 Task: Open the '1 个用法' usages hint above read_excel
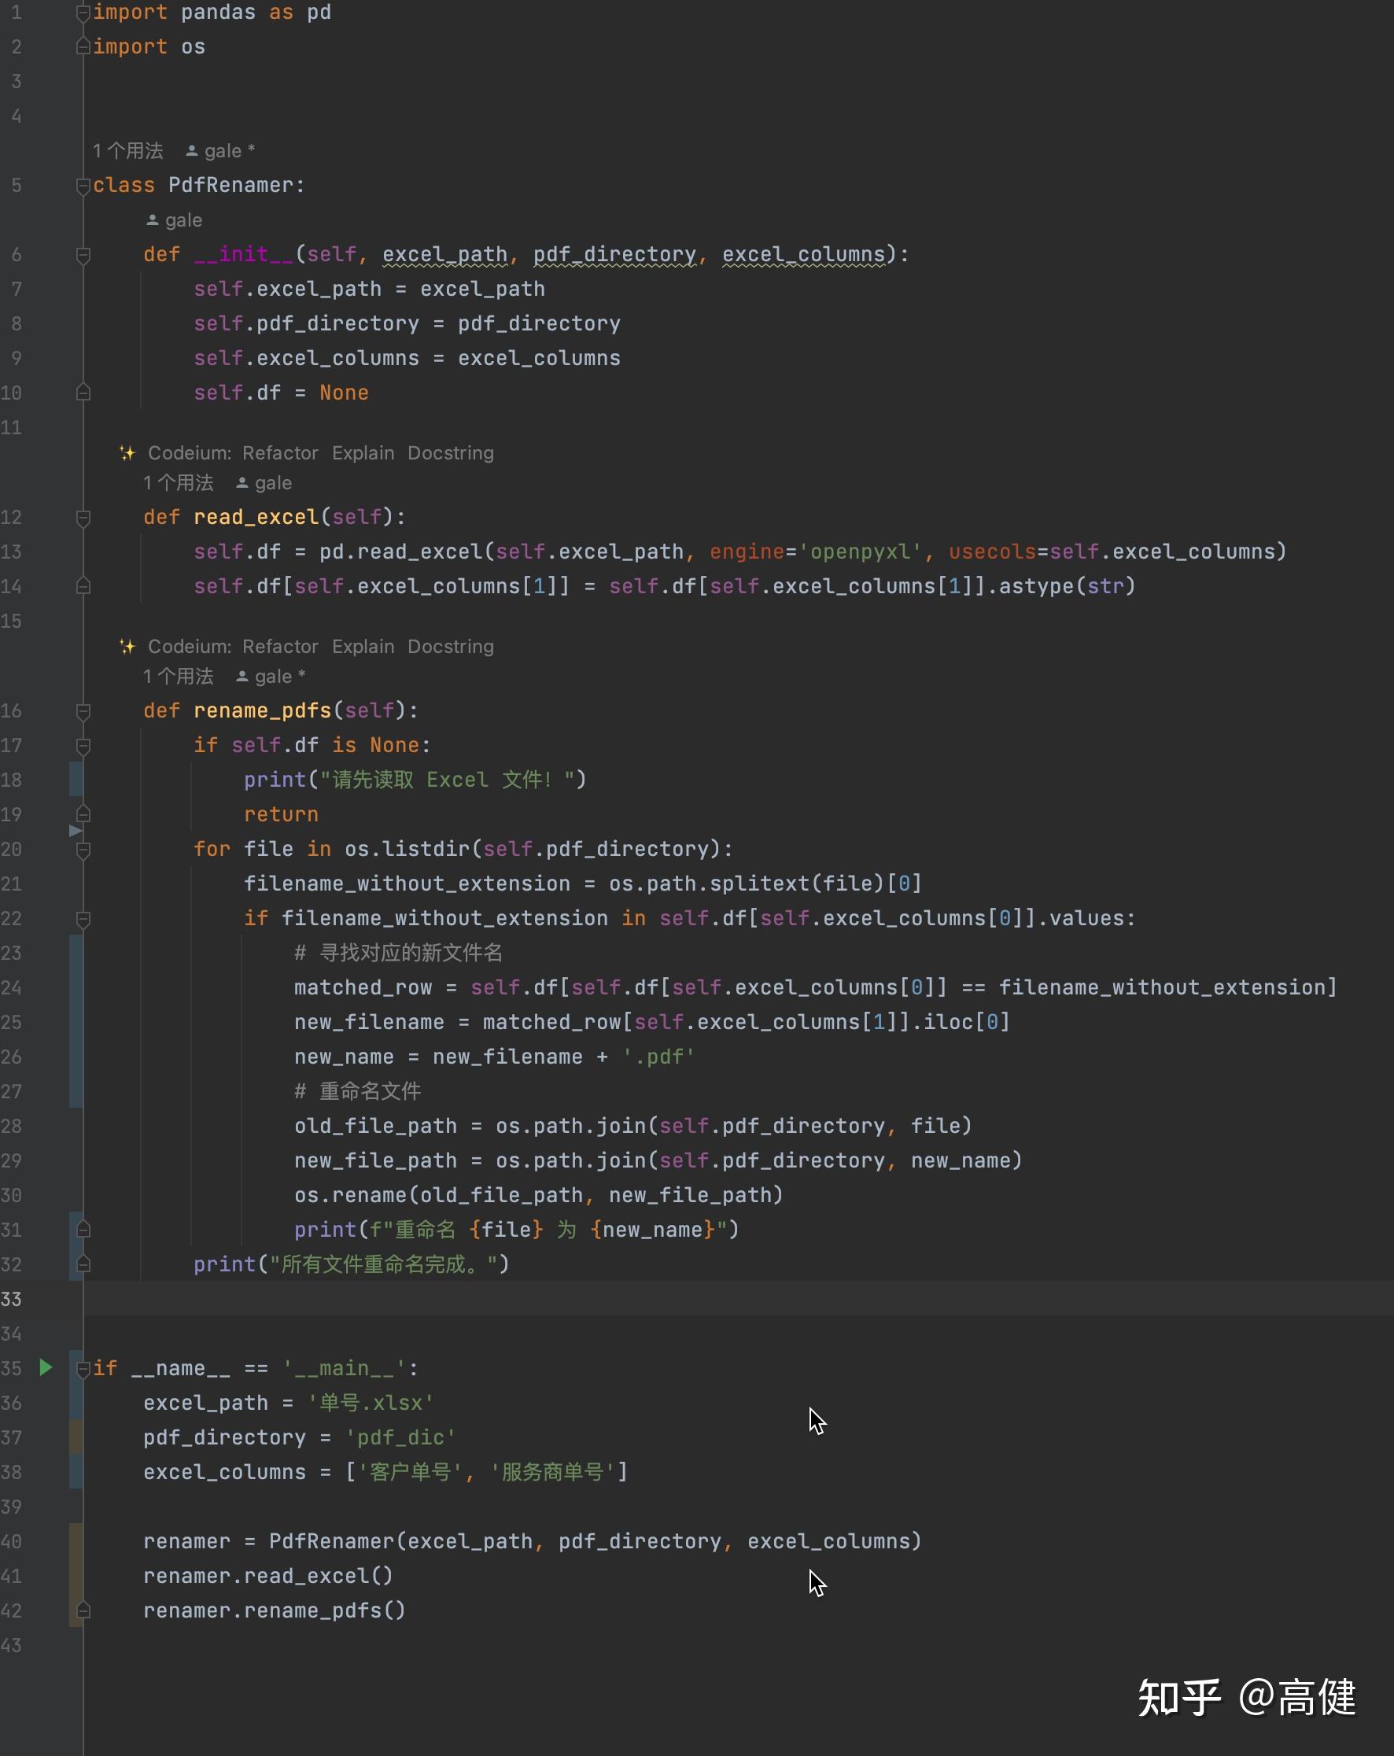pos(179,483)
